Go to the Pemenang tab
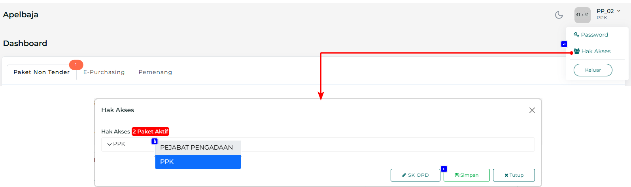Screen dimensions: 631x187 click(x=155, y=72)
